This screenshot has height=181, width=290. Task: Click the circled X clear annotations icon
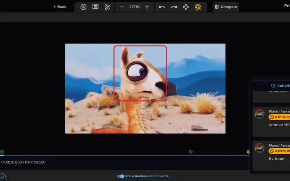coord(83,7)
